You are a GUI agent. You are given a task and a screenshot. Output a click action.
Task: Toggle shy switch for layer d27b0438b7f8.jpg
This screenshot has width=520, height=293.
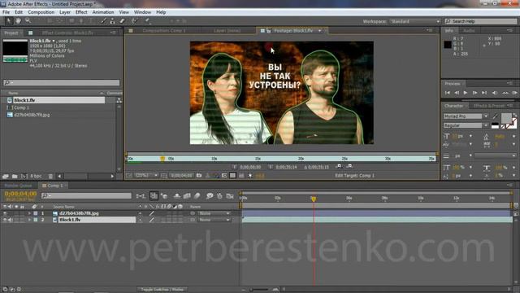(x=140, y=213)
